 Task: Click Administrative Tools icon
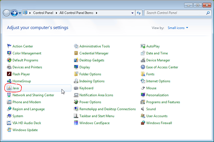(x=76, y=46)
